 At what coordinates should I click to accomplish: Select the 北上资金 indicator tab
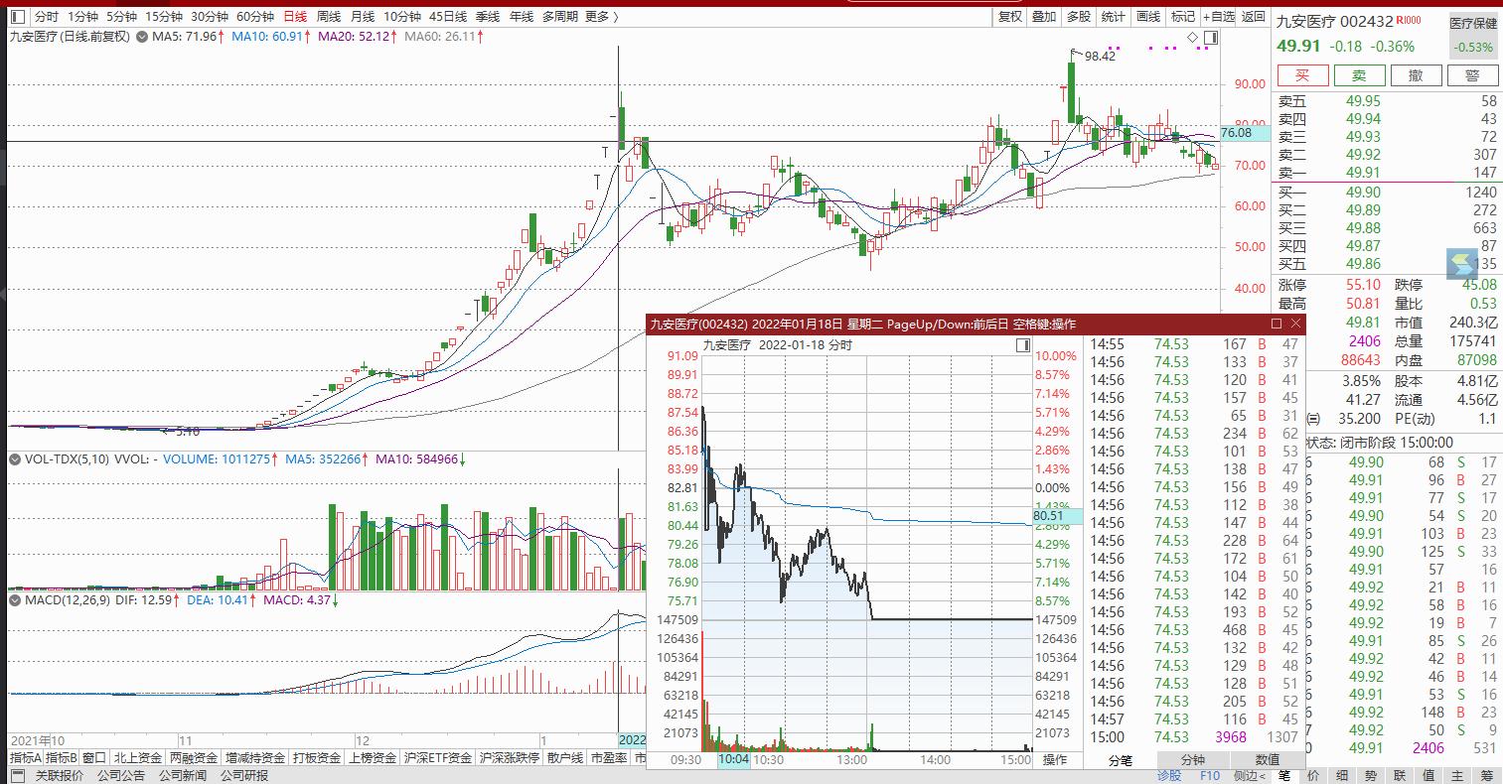tap(137, 758)
